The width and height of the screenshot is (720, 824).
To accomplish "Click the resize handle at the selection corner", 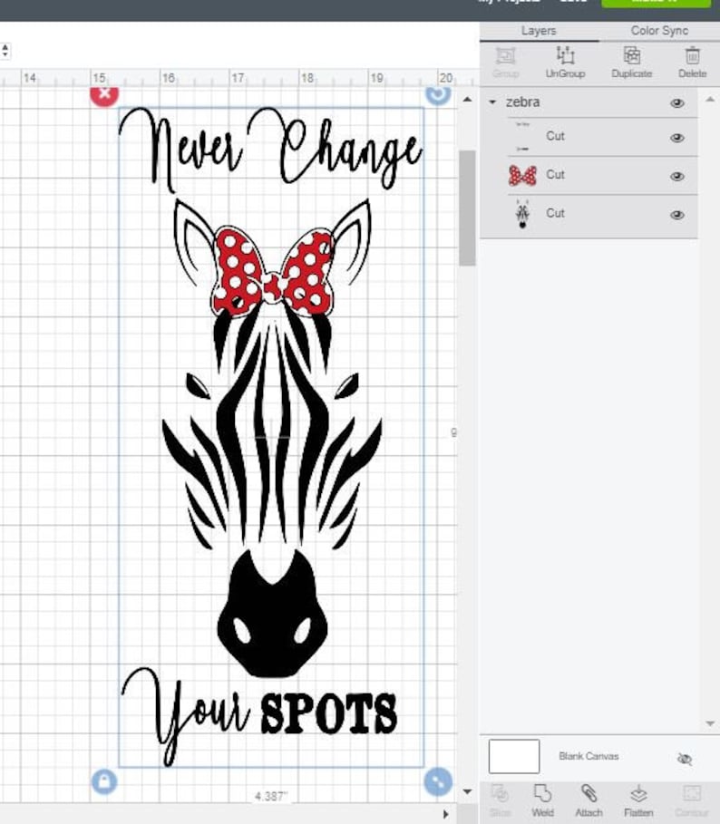I will tap(438, 781).
